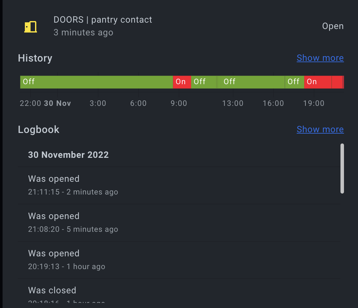Open History via its "Show more" link
This screenshot has height=308, width=358.
pyautogui.click(x=320, y=58)
